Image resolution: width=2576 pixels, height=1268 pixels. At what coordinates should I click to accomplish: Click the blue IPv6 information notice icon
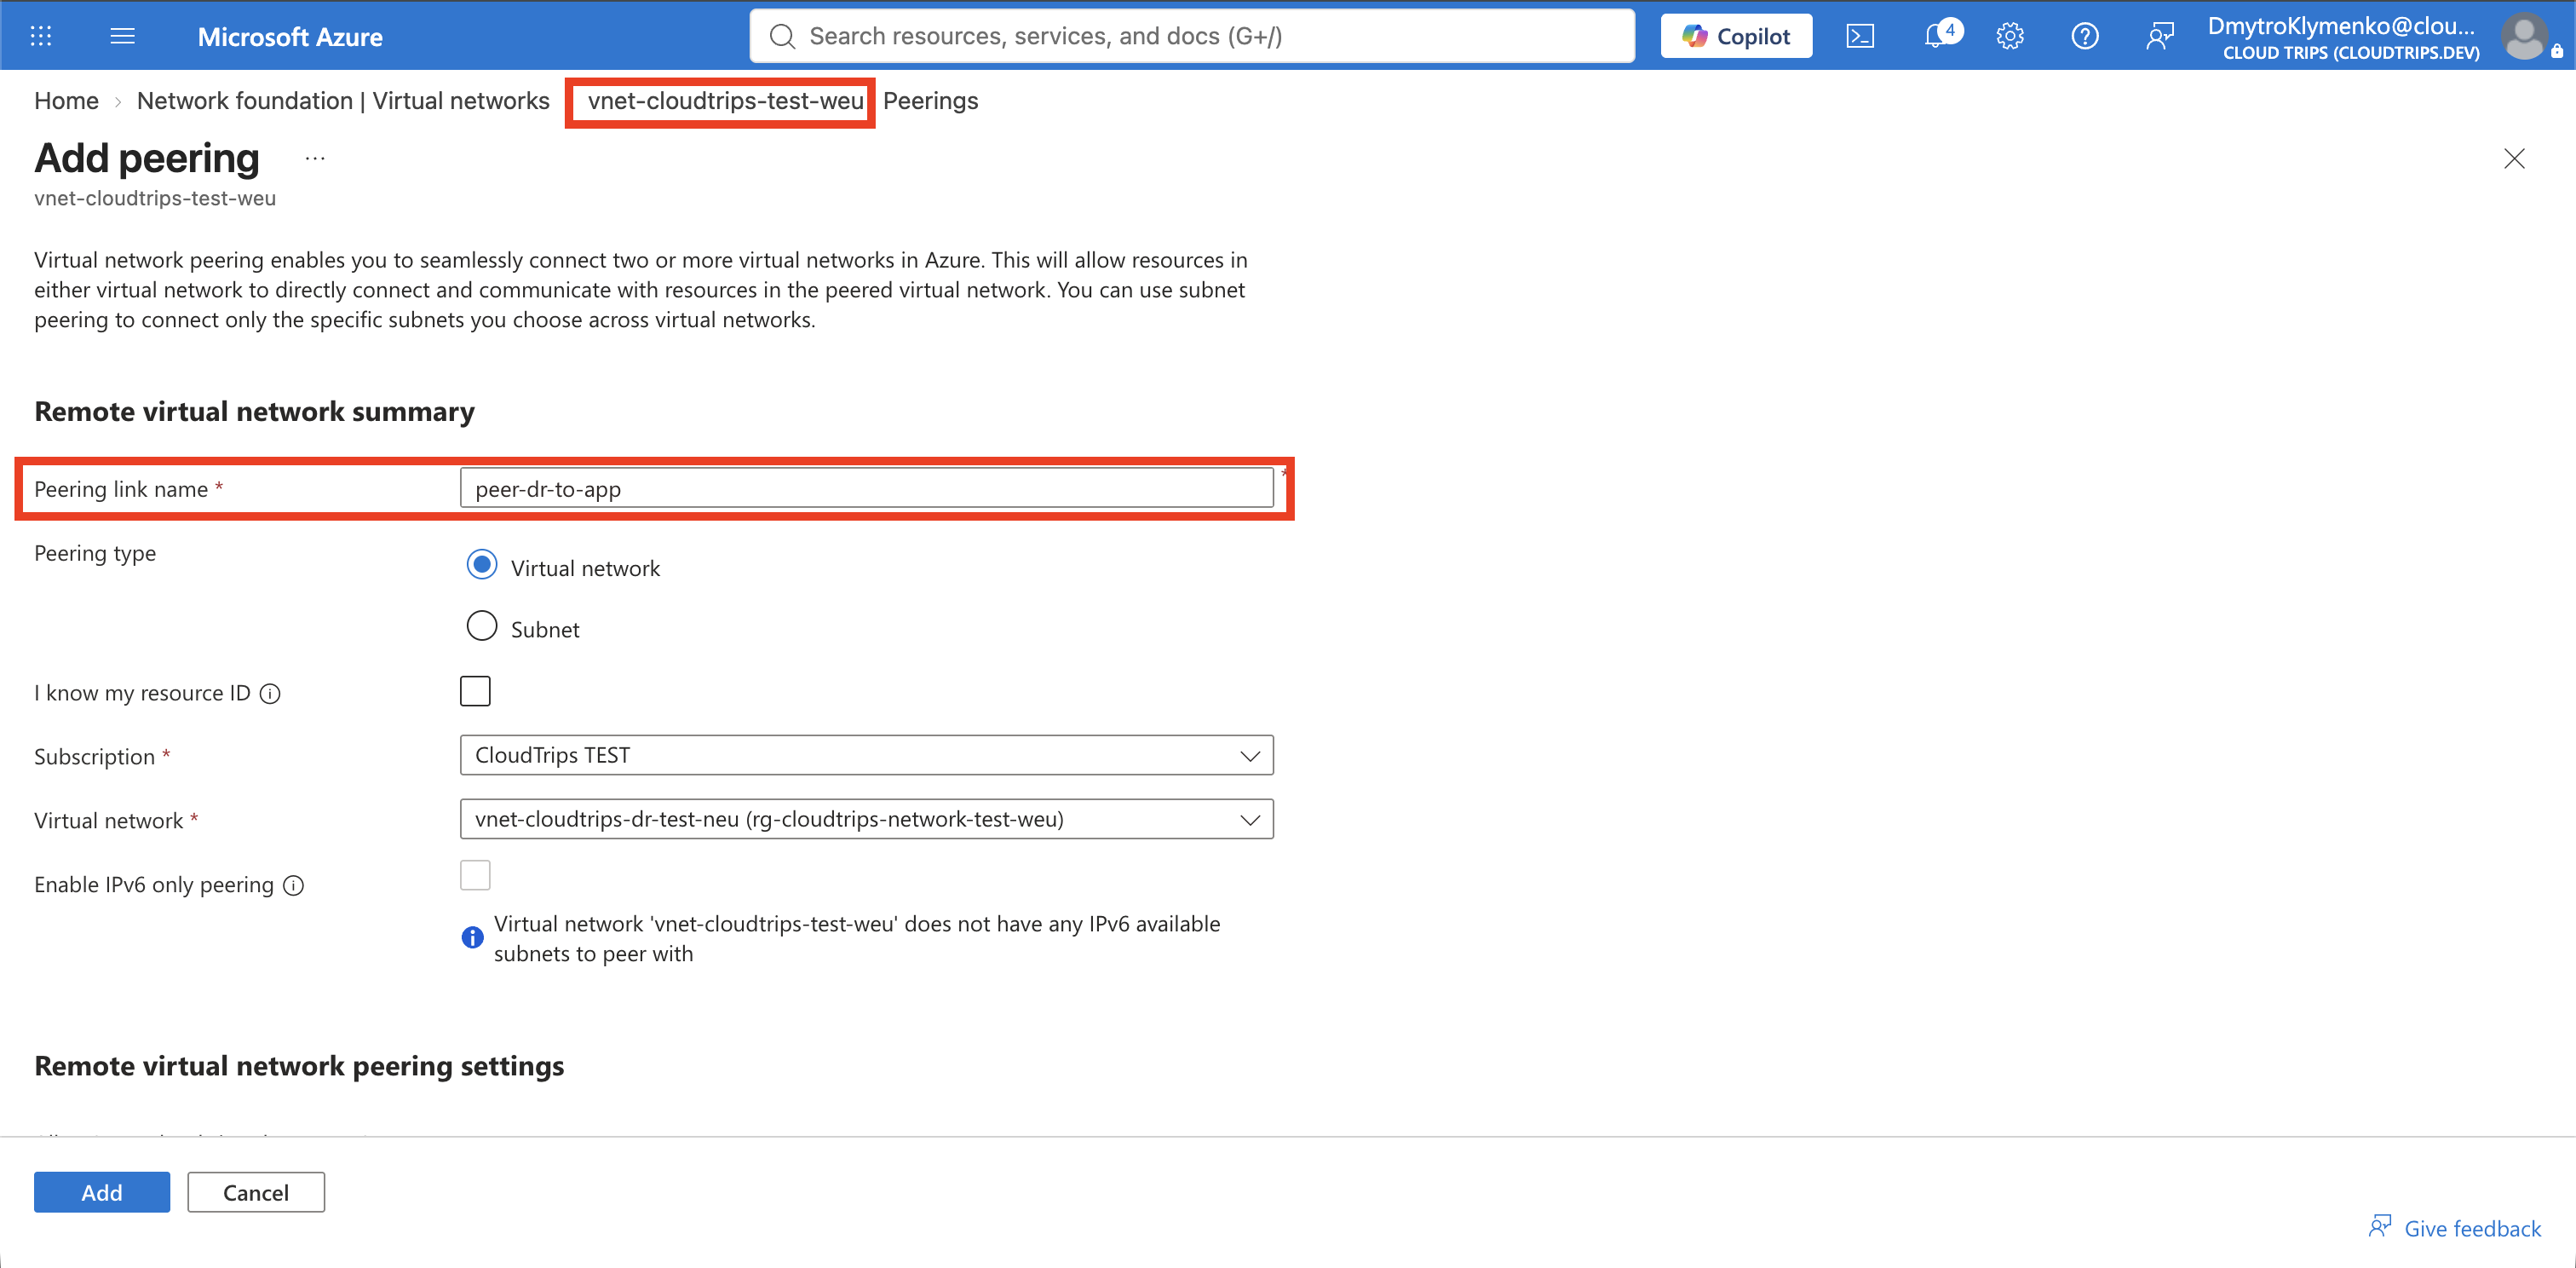coord(472,937)
